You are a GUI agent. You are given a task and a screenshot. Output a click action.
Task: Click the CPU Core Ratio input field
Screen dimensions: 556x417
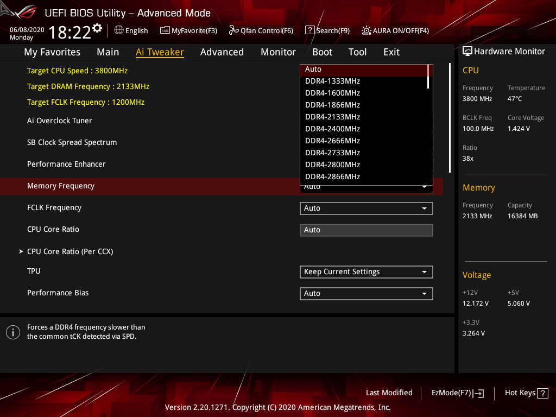[x=367, y=230]
